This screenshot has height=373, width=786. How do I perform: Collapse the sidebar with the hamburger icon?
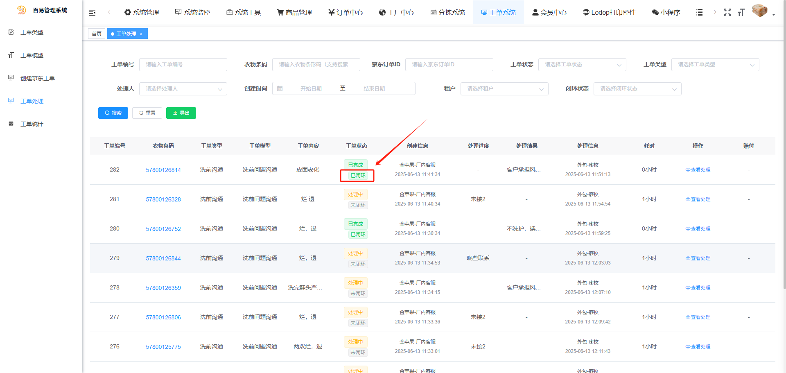click(92, 13)
